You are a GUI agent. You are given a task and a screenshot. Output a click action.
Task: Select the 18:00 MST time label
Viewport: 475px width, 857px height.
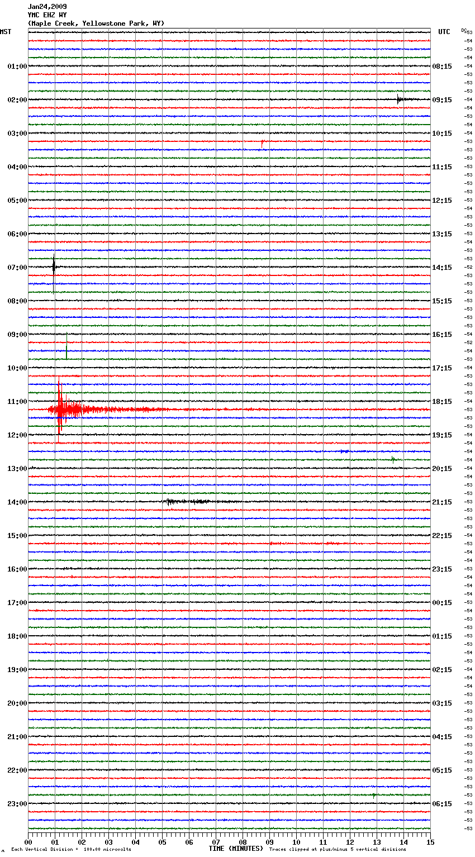[x=17, y=636]
